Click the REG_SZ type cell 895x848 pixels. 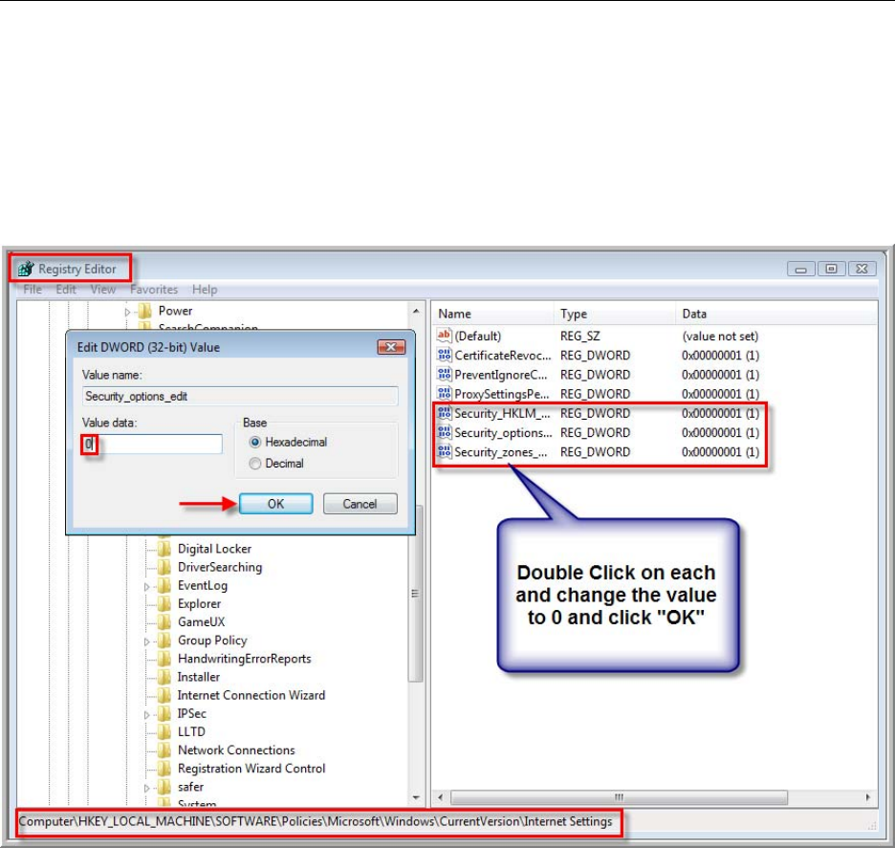[579, 337]
